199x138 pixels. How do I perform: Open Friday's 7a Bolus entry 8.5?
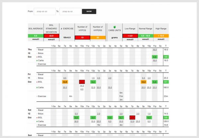point(65,78)
